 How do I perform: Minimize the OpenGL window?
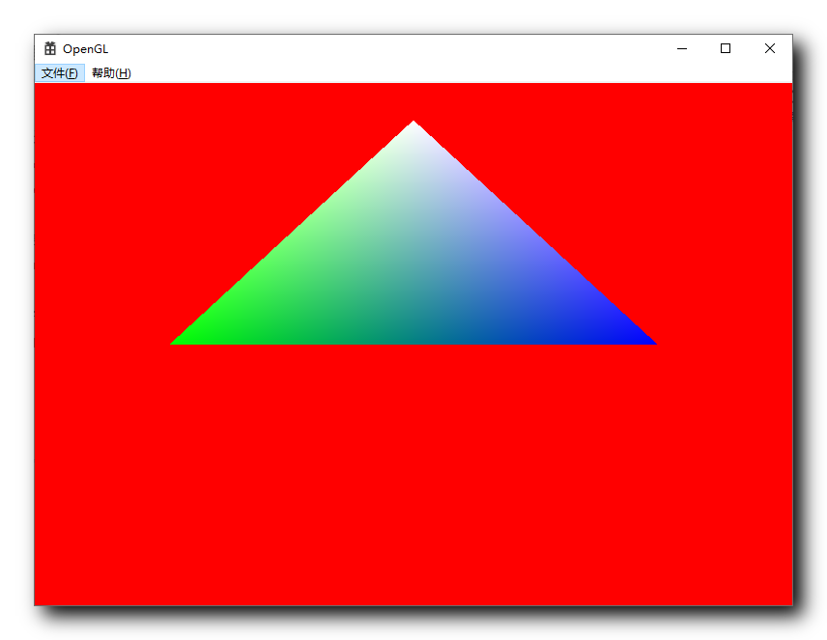click(682, 48)
